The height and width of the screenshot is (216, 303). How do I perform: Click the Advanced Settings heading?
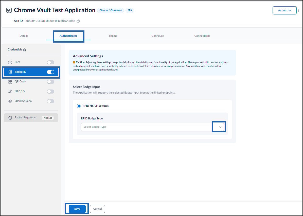click(x=88, y=56)
